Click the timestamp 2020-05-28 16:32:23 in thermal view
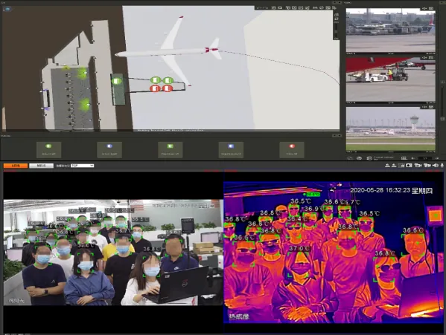Screen dimensions: 446x335 pyautogui.click(x=380, y=190)
